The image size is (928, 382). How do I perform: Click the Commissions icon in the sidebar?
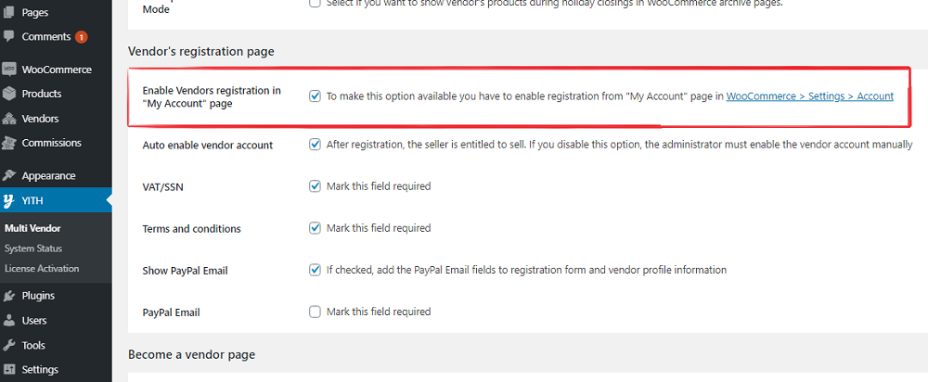tap(9, 143)
